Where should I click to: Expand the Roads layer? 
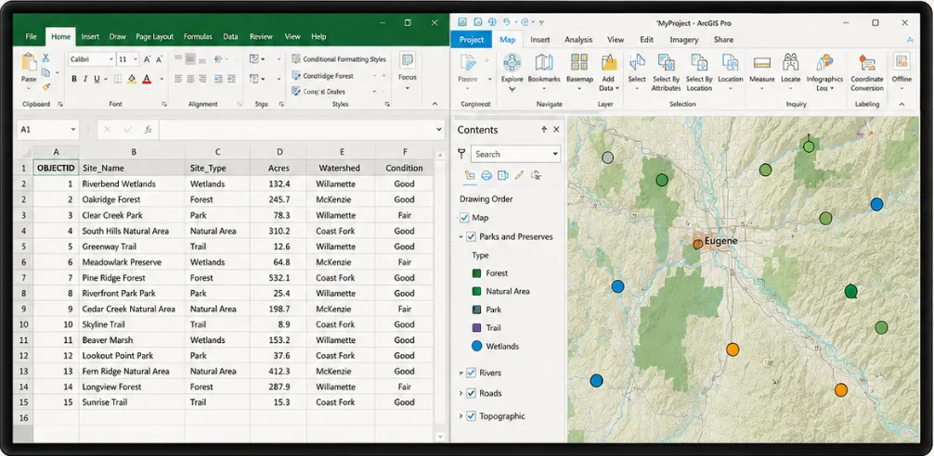click(x=461, y=393)
